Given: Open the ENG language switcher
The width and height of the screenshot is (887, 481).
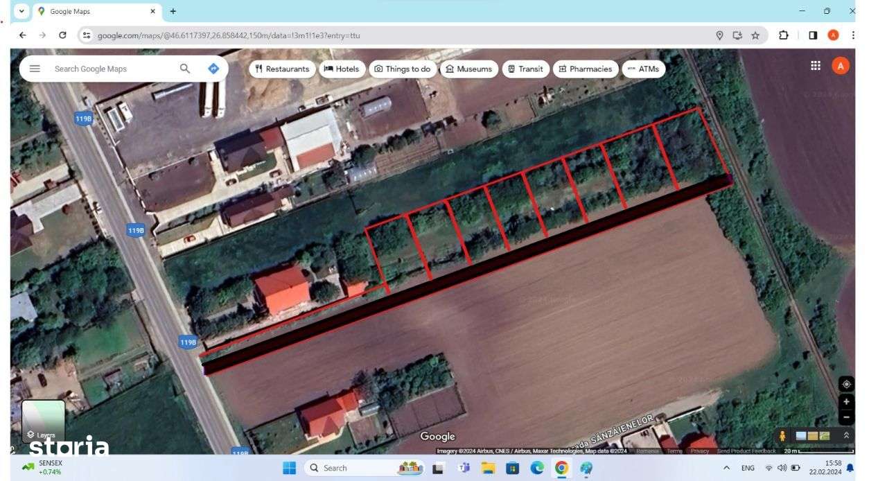Looking at the screenshot, I should coord(748,468).
